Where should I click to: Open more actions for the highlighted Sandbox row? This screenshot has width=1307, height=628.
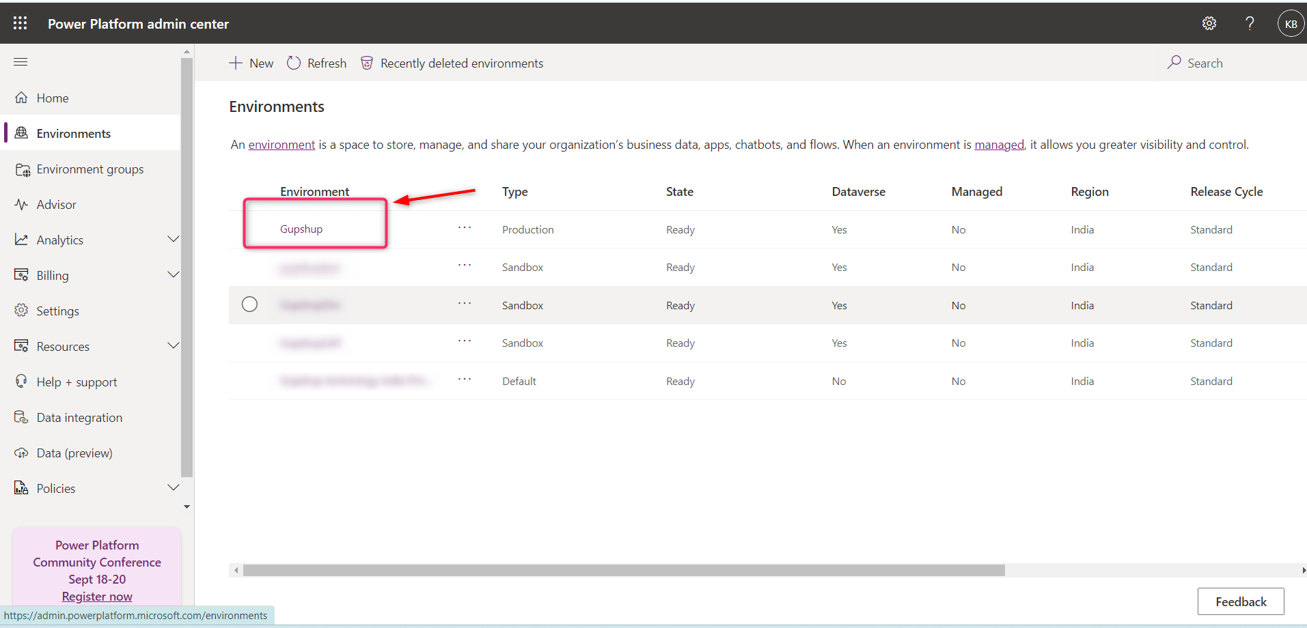[465, 304]
